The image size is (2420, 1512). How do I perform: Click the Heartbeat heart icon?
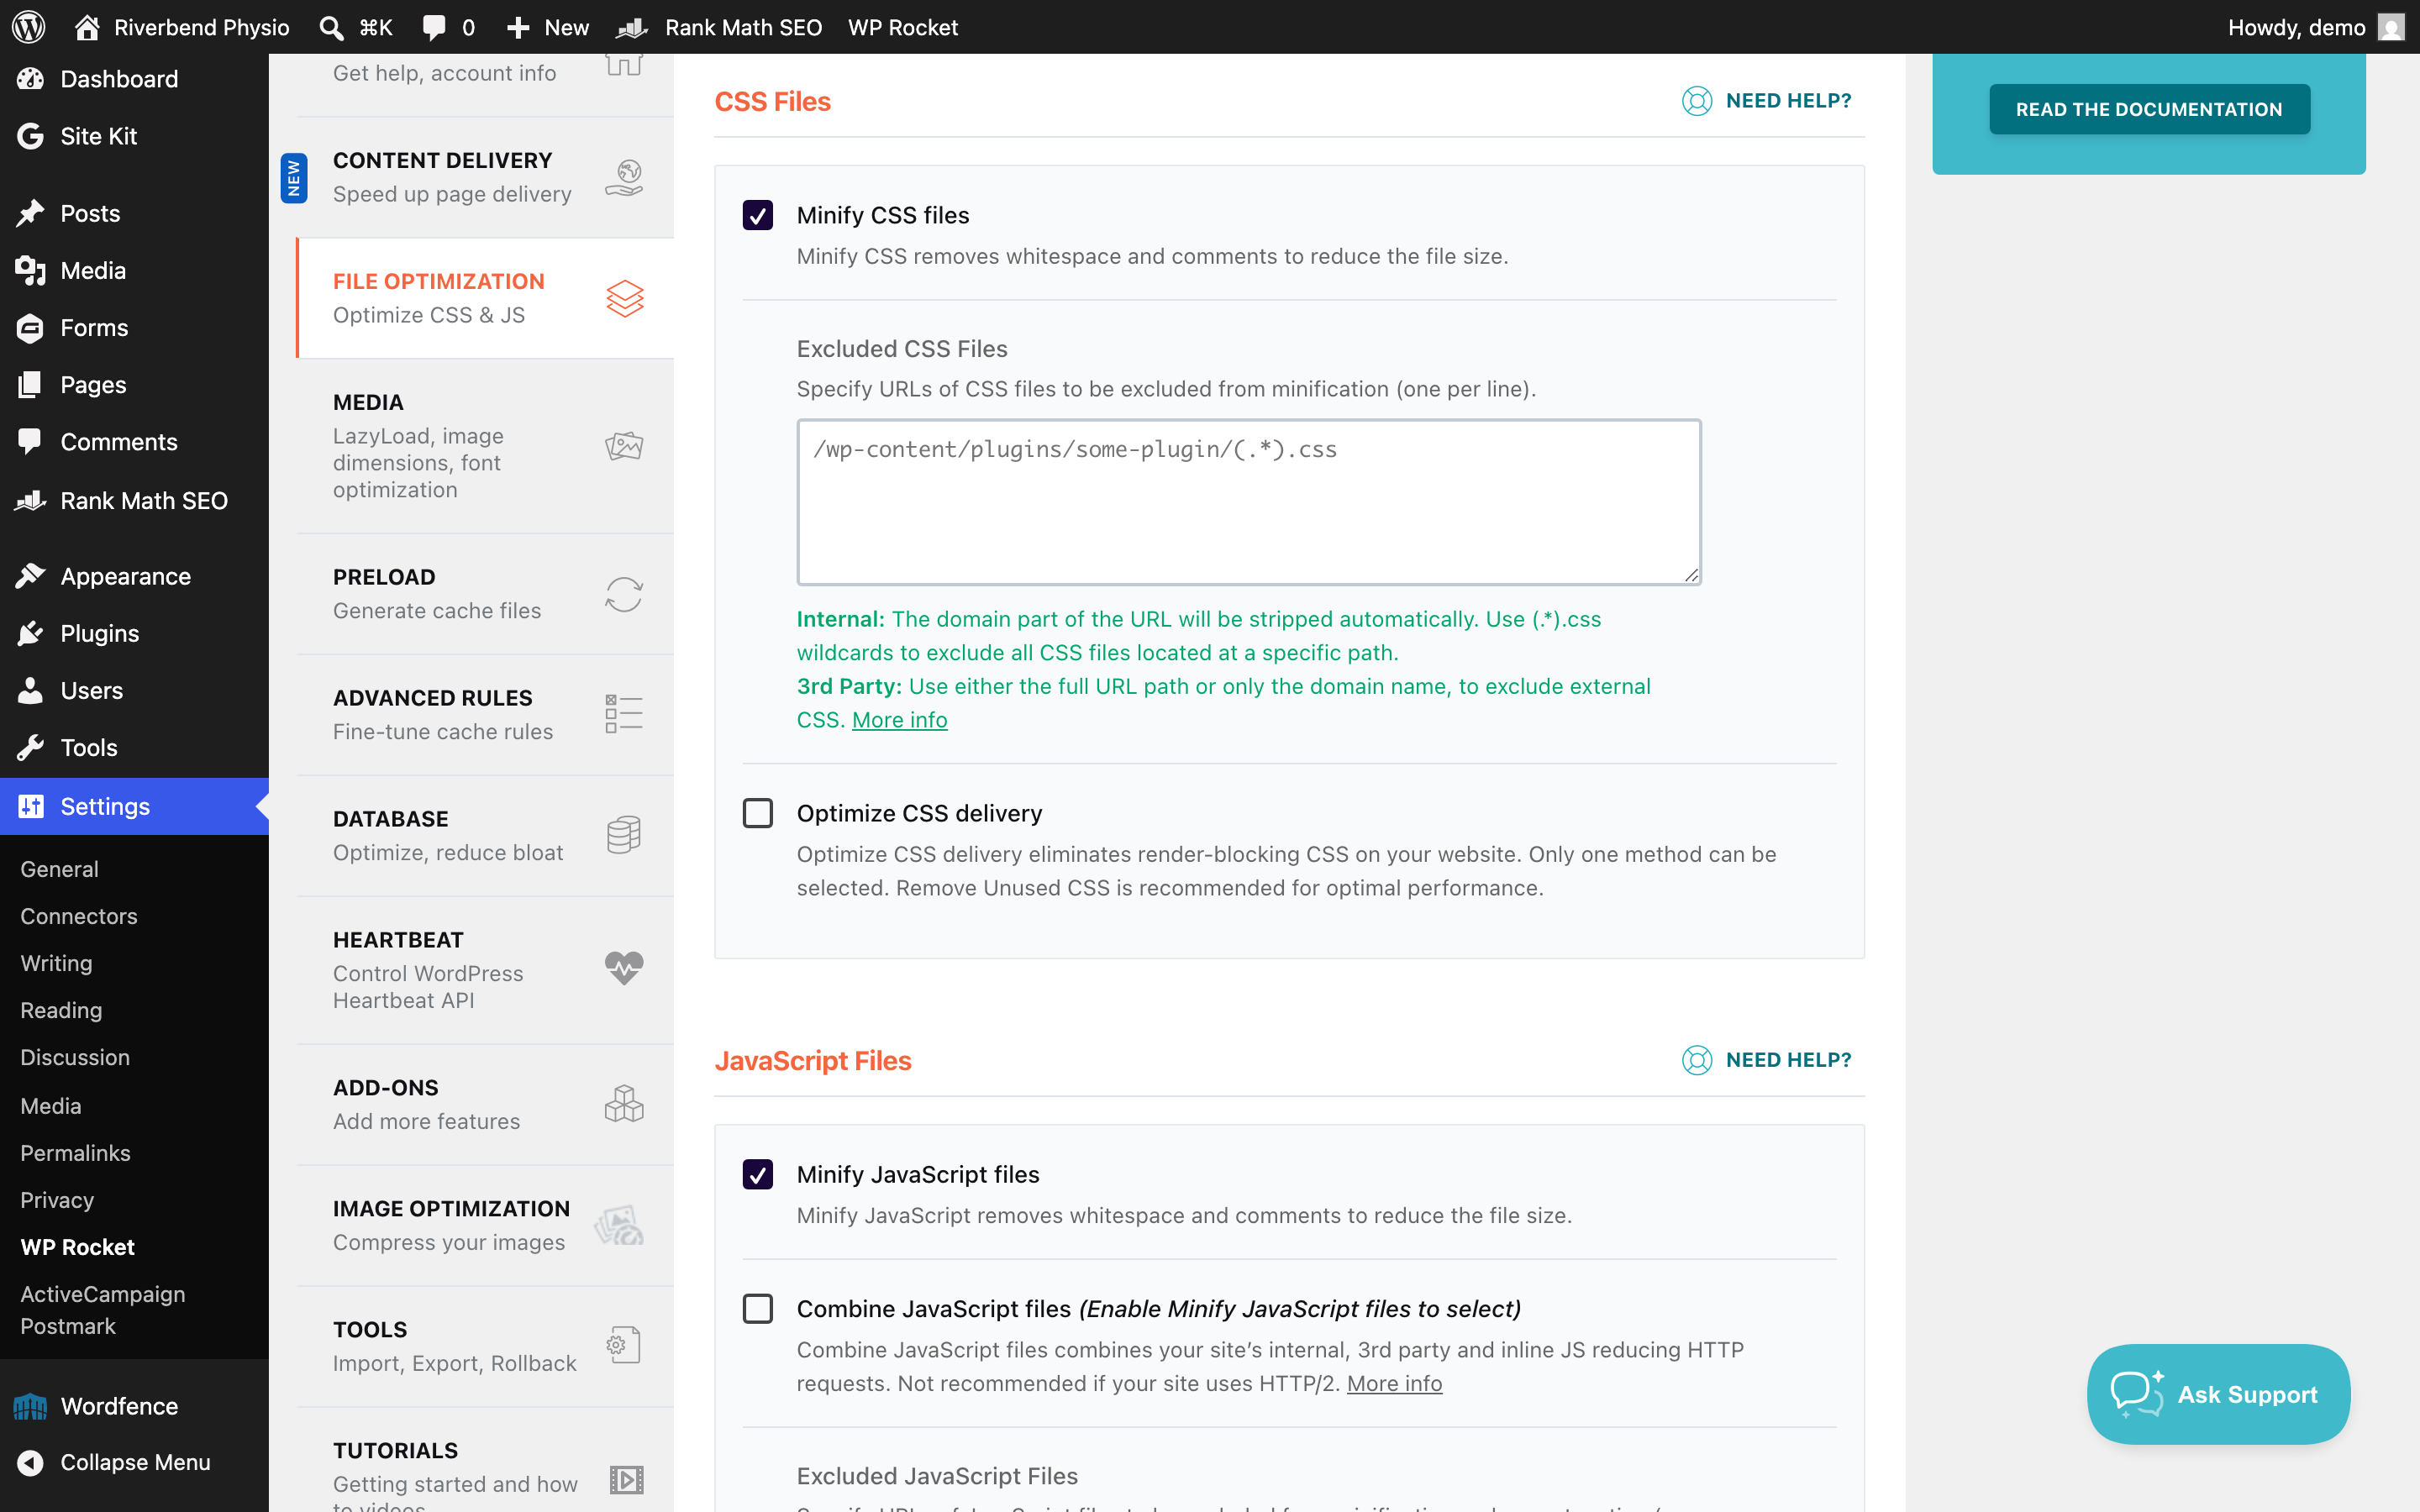[x=624, y=969]
